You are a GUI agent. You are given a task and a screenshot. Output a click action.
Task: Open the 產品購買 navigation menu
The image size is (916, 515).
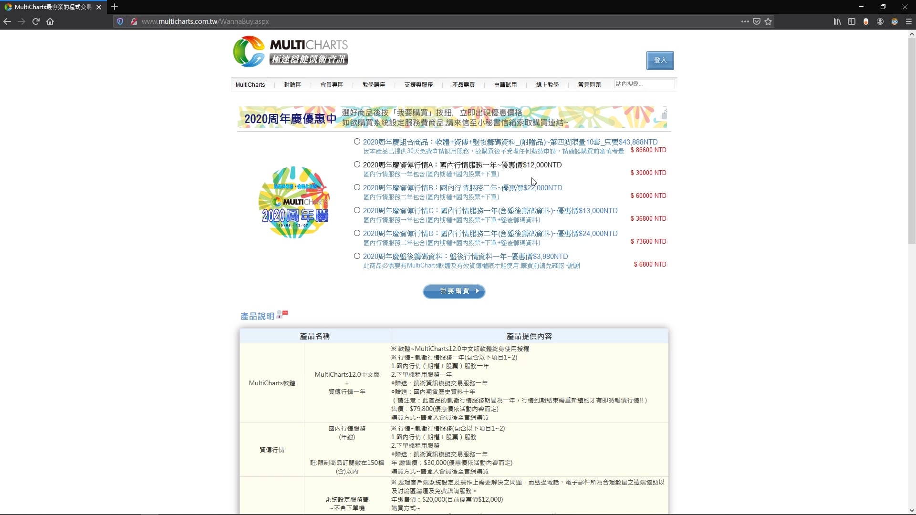[463, 85]
